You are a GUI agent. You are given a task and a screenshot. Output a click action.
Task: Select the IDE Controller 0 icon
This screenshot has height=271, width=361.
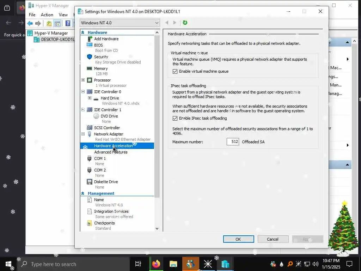point(90,92)
